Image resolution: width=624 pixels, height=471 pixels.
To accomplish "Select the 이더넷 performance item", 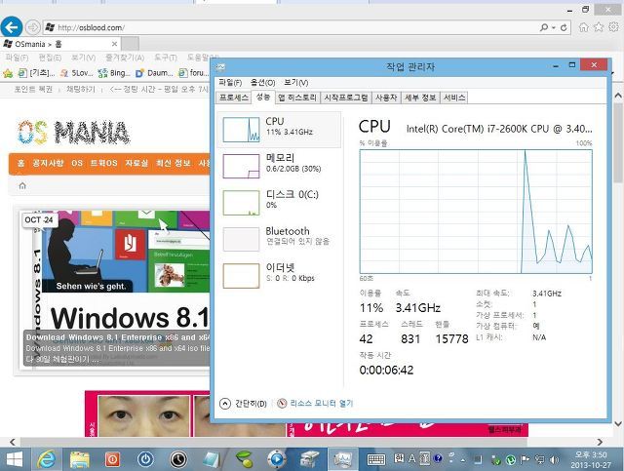I will 280,276.
